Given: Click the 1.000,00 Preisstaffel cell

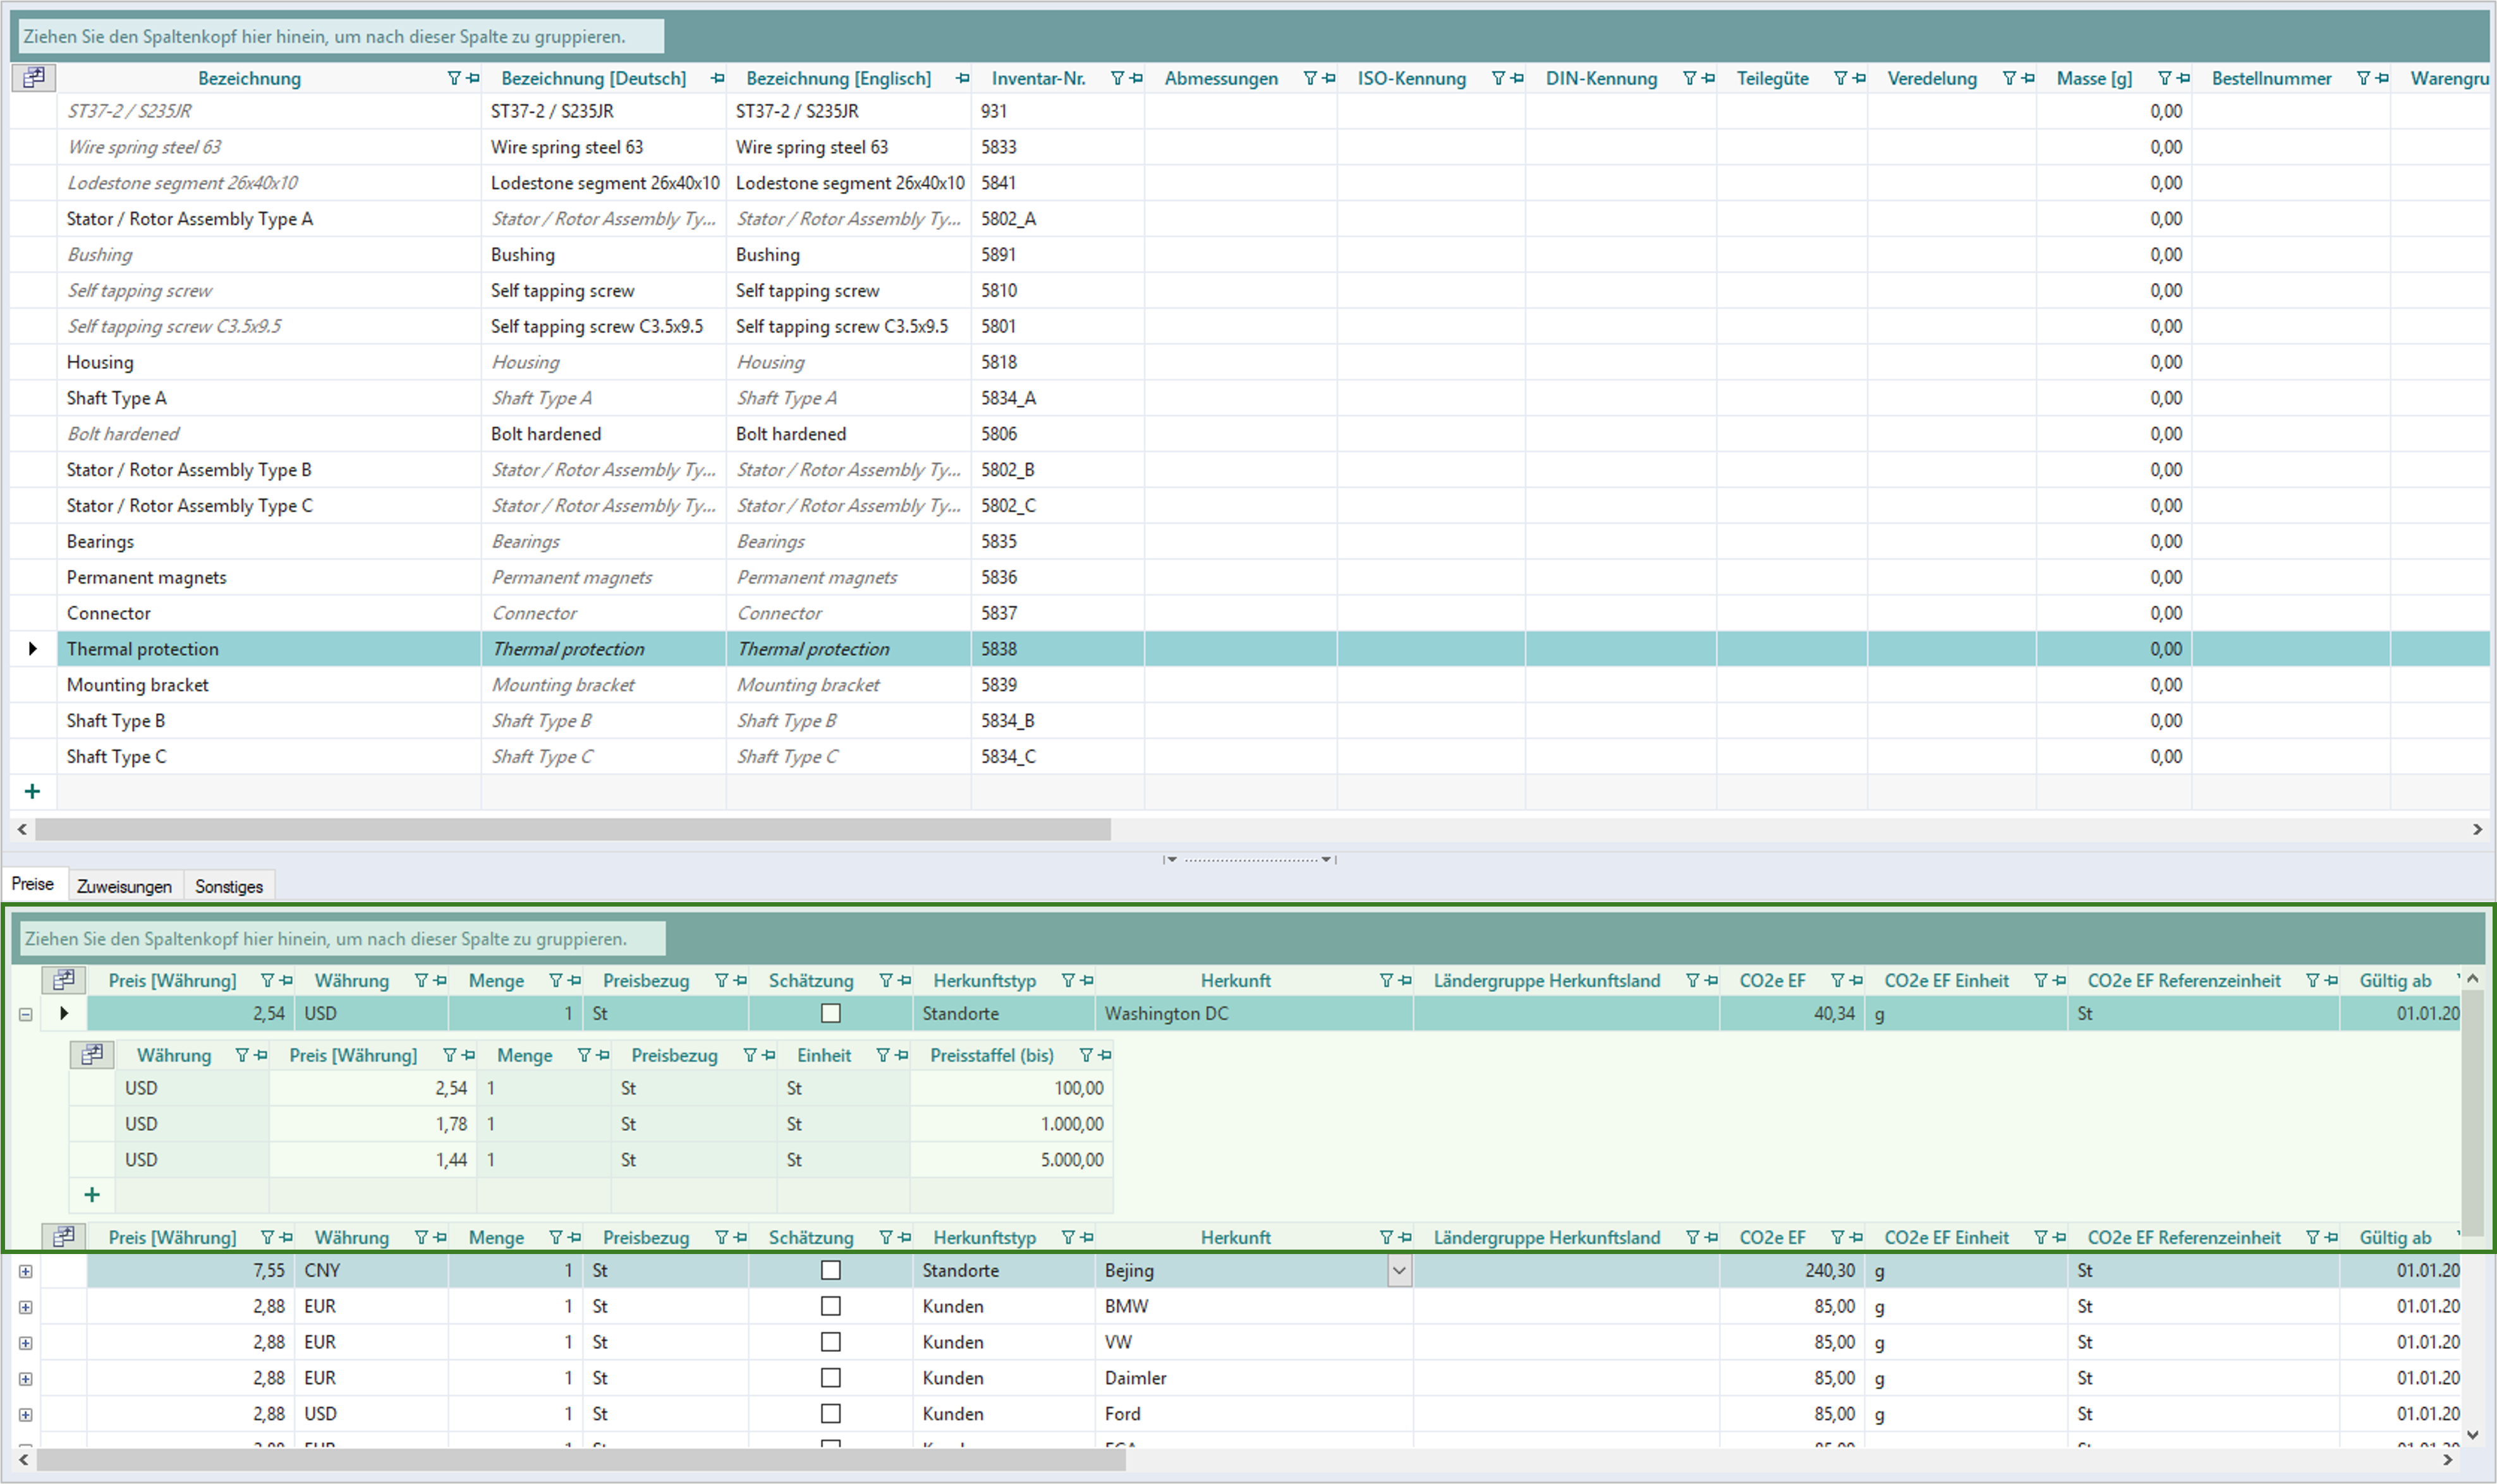Looking at the screenshot, I should pos(1011,1124).
